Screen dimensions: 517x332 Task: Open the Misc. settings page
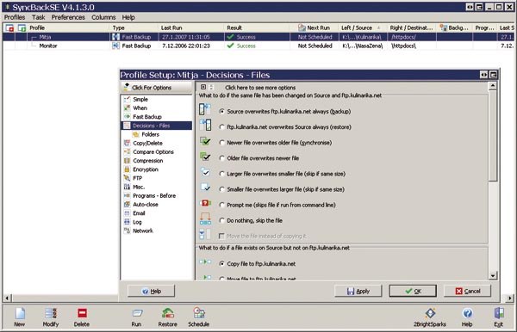[139, 187]
